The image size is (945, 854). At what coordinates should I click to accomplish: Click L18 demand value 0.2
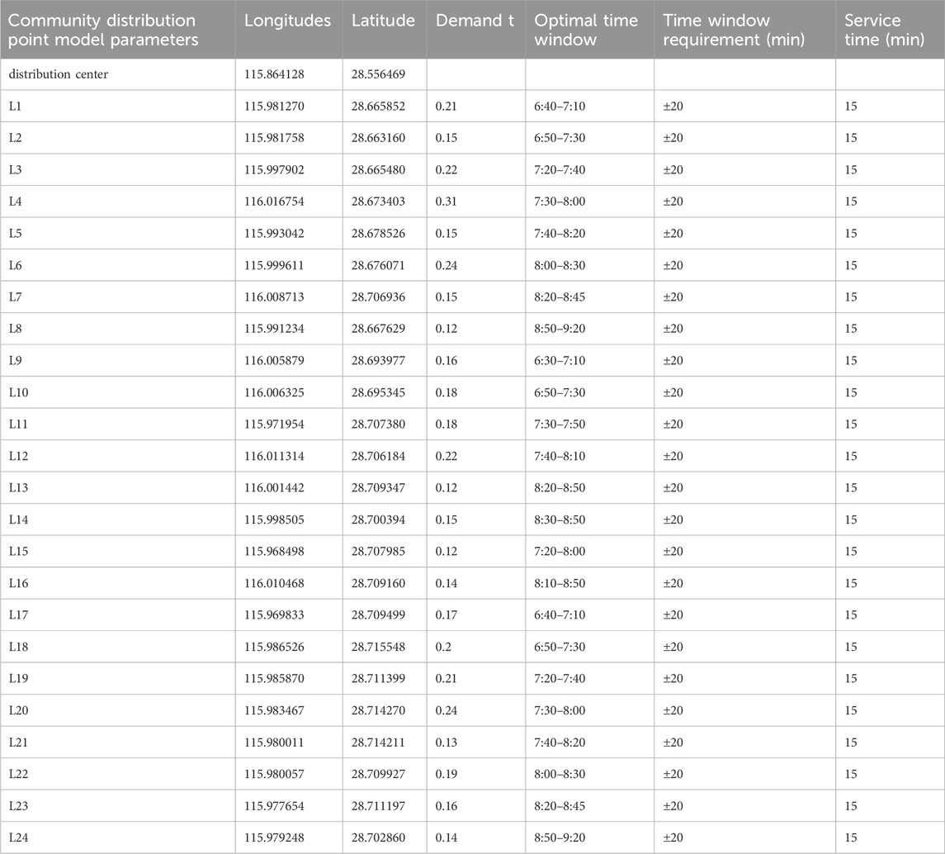pyautogui.click(x=442, y=647)
